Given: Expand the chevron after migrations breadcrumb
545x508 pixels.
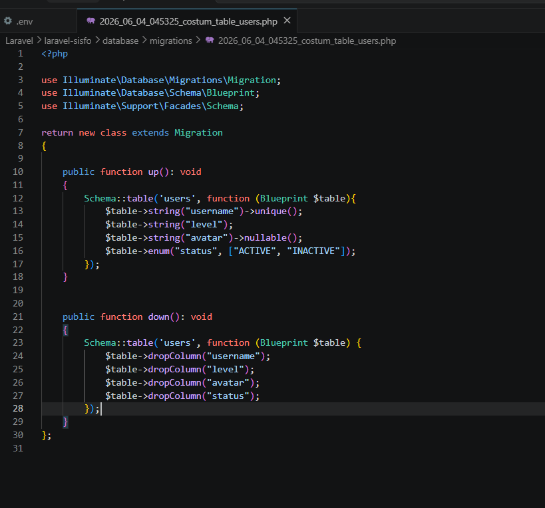Looking at the screenshot, I should [198, 41].
